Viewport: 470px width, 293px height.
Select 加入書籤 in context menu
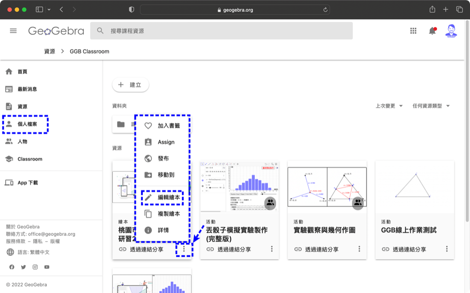point(163,126)
